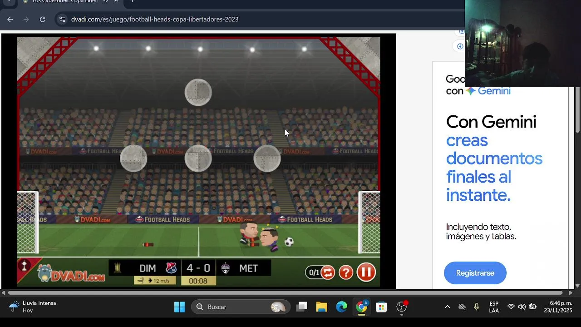Click the top center steel circle obstacle
This screenshot has width=581, height=327.
click(198, 92)
